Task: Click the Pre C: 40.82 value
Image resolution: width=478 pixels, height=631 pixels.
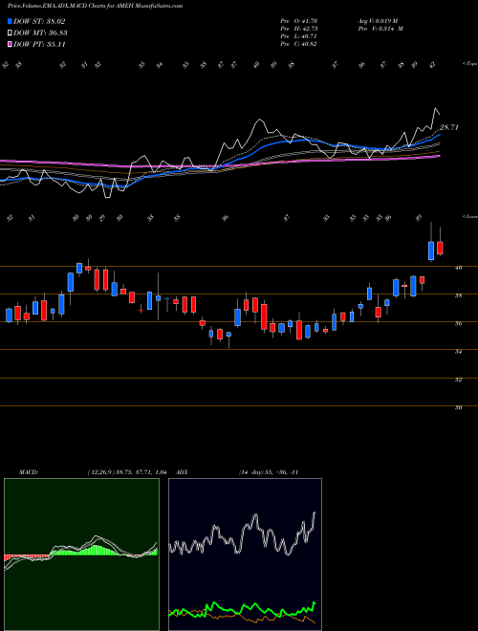Action: pos(298,44)
